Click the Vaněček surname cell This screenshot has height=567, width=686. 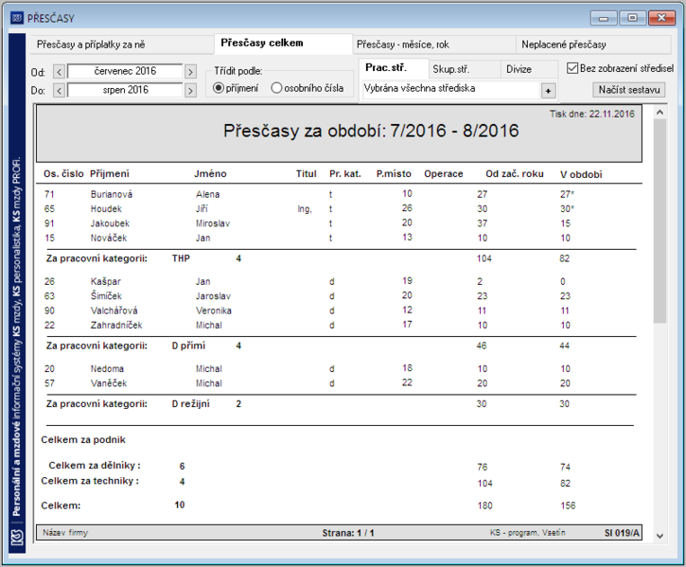coord(109,383)
